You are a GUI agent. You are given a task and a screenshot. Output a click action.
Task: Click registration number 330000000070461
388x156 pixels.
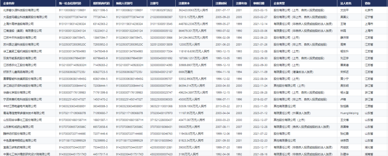click(x=161, y=86)
